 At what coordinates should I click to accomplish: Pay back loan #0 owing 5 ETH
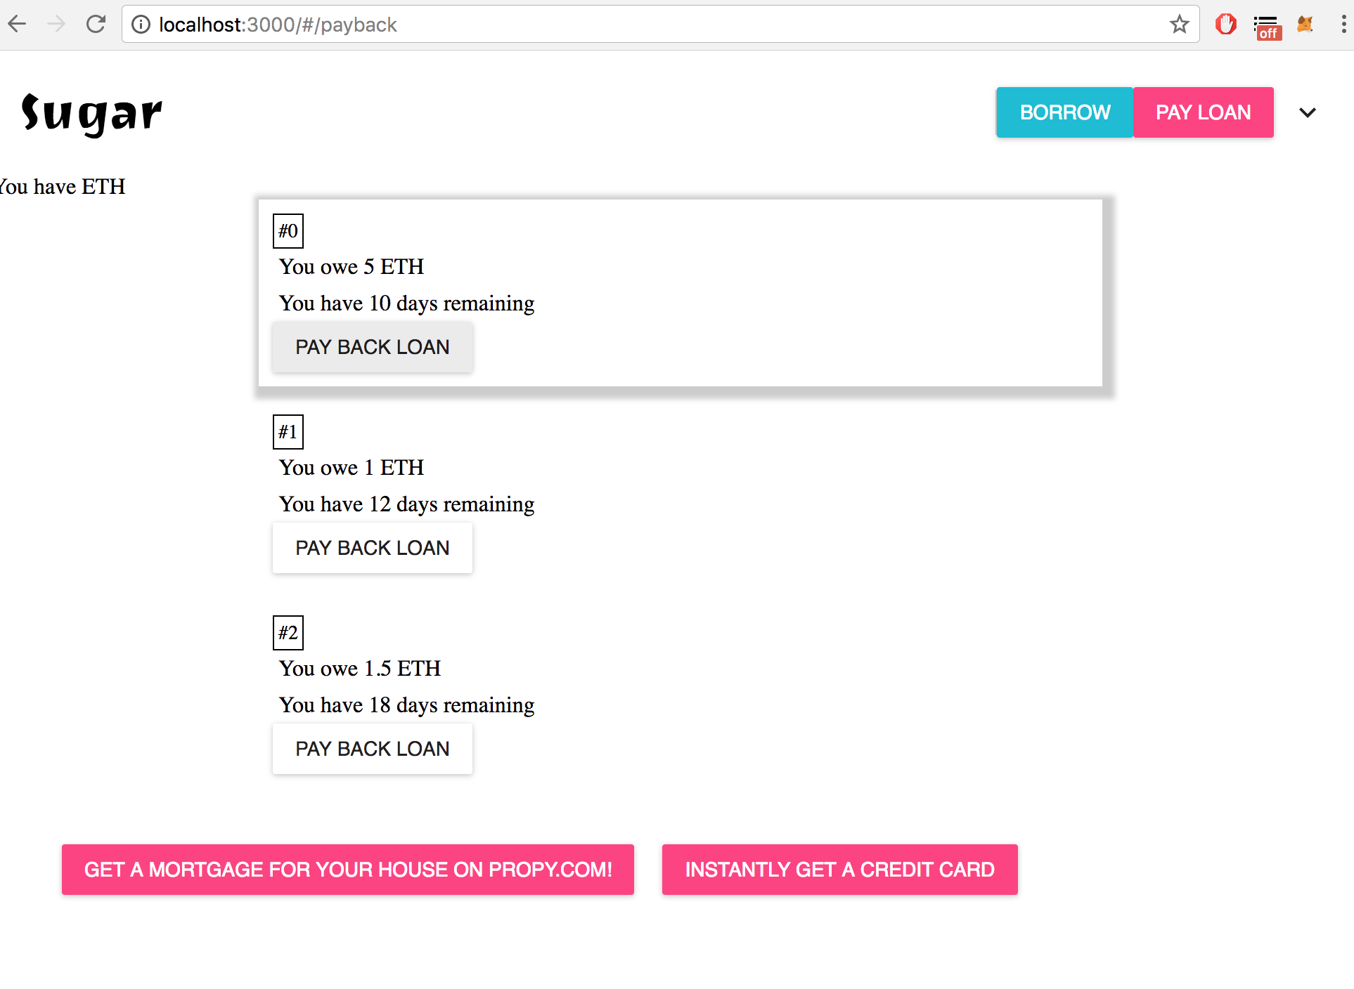pos(372,347)
